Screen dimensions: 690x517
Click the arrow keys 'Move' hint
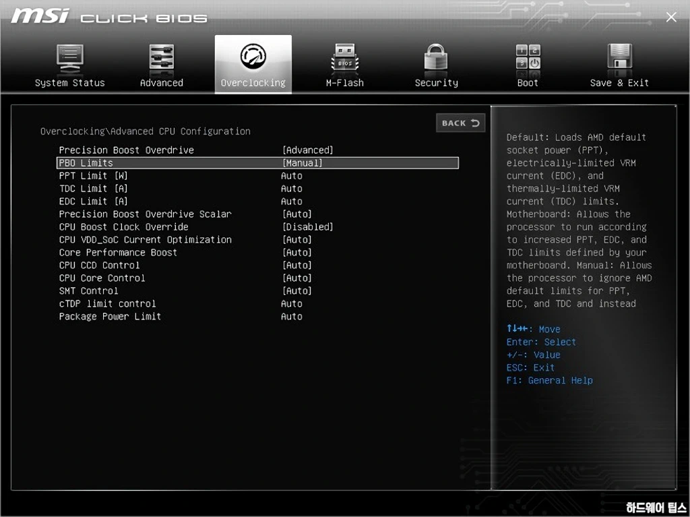(x=534, y=329)
